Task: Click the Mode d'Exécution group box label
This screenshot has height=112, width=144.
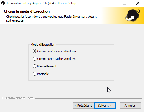Action: coord(43,45)
